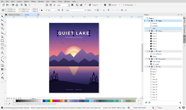
Task: Click the AI Generate button
Action: 129,5
